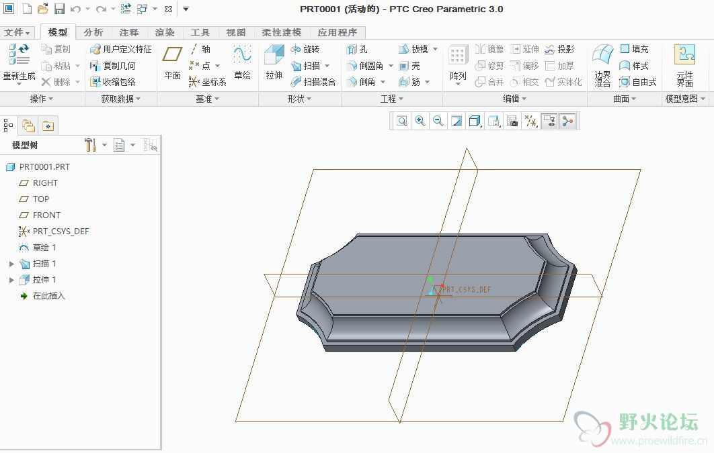Open datum display filters in graphics toolbar

[530, 121]
